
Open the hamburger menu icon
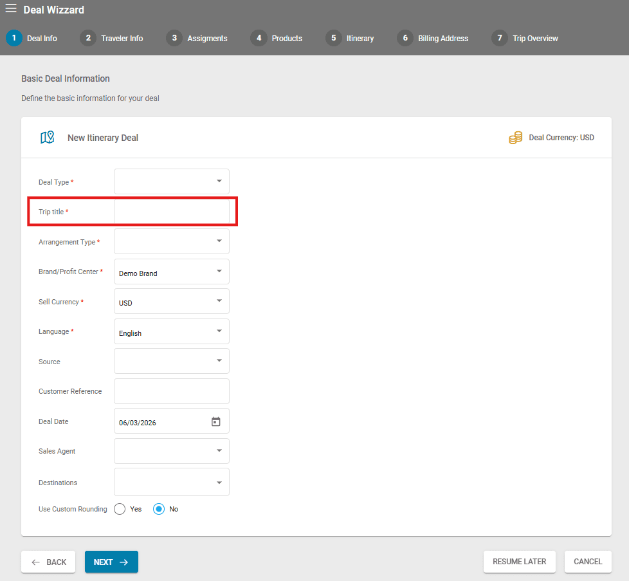point(11,9)
